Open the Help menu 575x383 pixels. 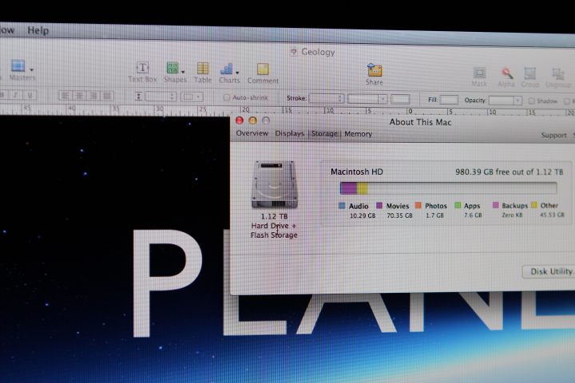click(x=38, y=30)
